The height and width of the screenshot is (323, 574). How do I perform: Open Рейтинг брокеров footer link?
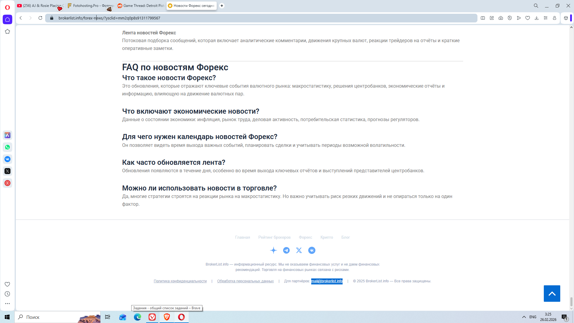coord(274,237)
